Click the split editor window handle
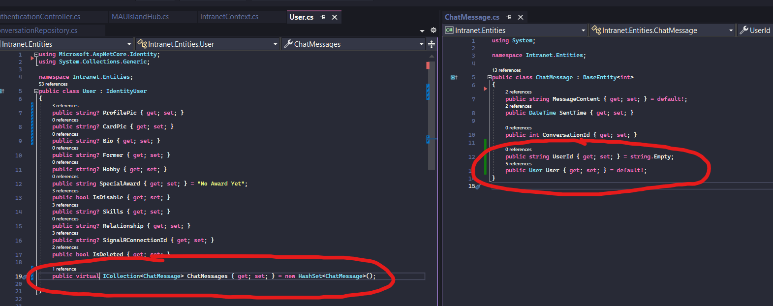Viewport: 773px width, 306px height. (x=432, y=44)
